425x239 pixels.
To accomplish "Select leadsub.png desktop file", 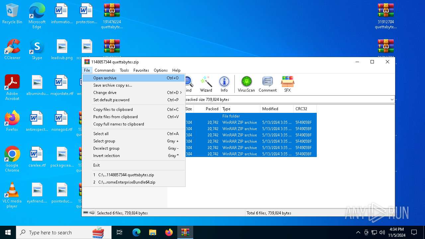I will click(x=62, y=49).
